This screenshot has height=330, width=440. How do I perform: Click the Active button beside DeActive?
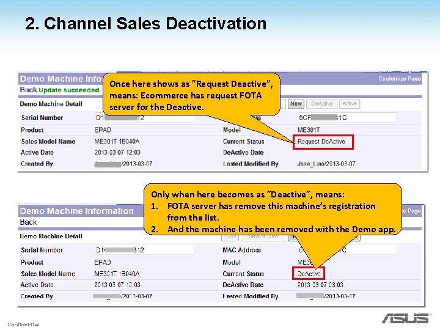[350, 104]
